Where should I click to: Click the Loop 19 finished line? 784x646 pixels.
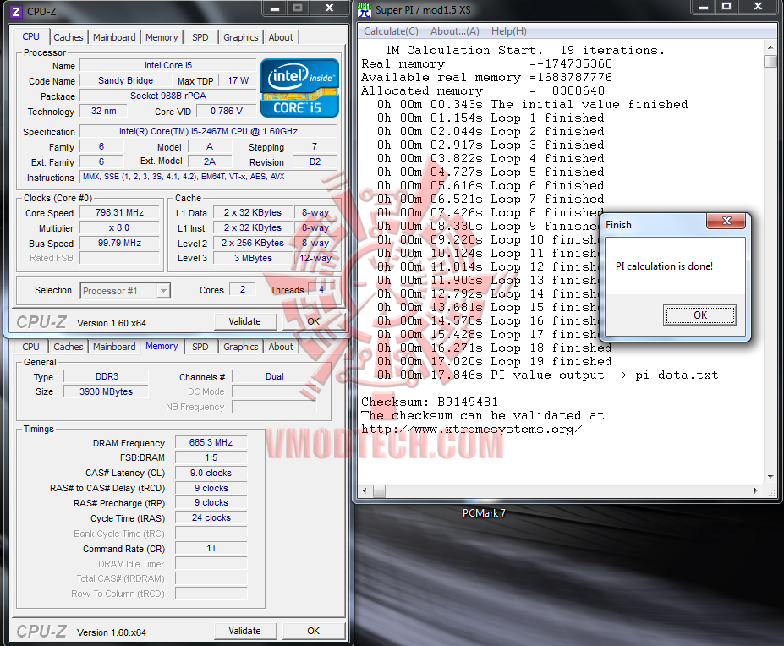click(x=495, y=362)
